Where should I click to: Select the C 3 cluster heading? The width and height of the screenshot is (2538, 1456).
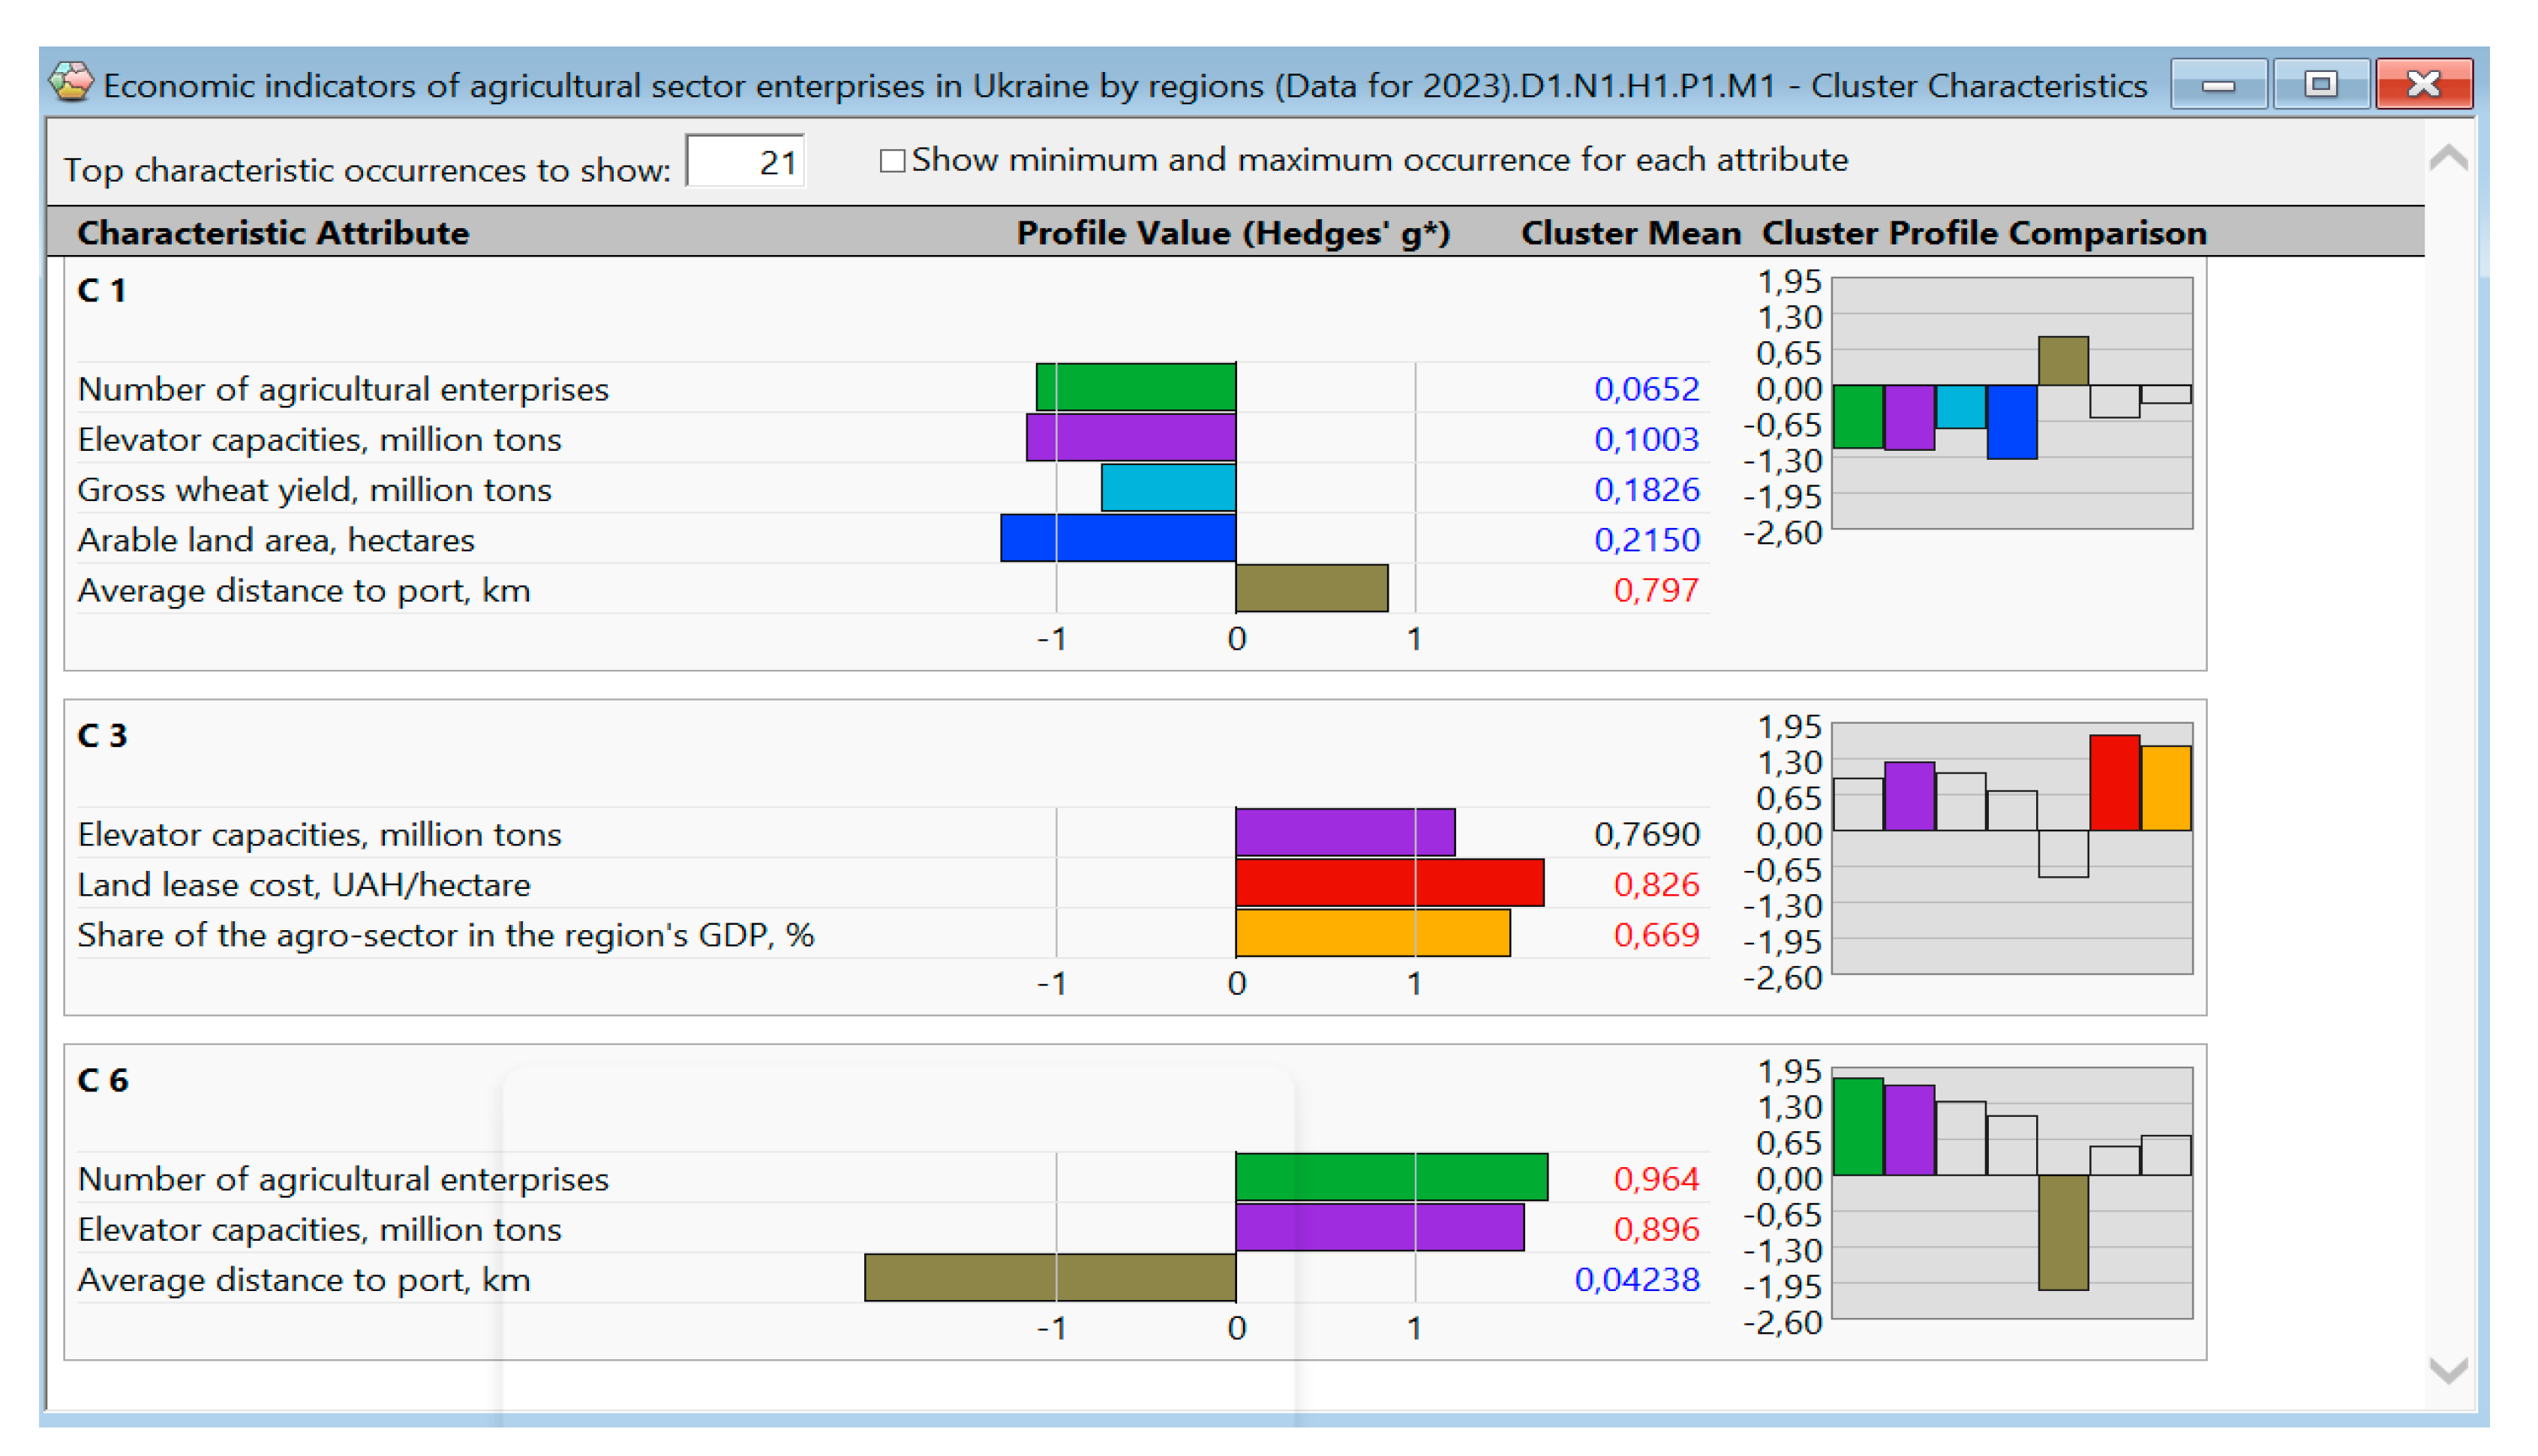[x=102, y=736]
